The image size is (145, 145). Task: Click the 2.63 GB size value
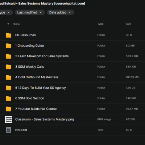tap(131, 98)
